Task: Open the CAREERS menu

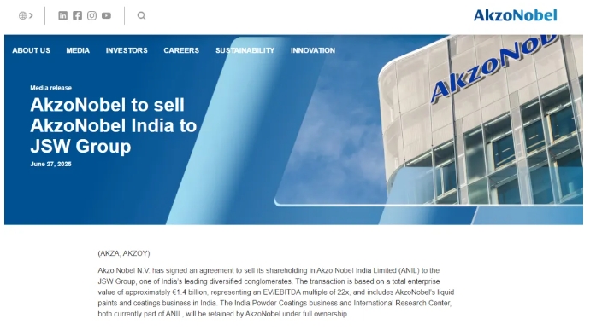Action: tap(181, 50)
